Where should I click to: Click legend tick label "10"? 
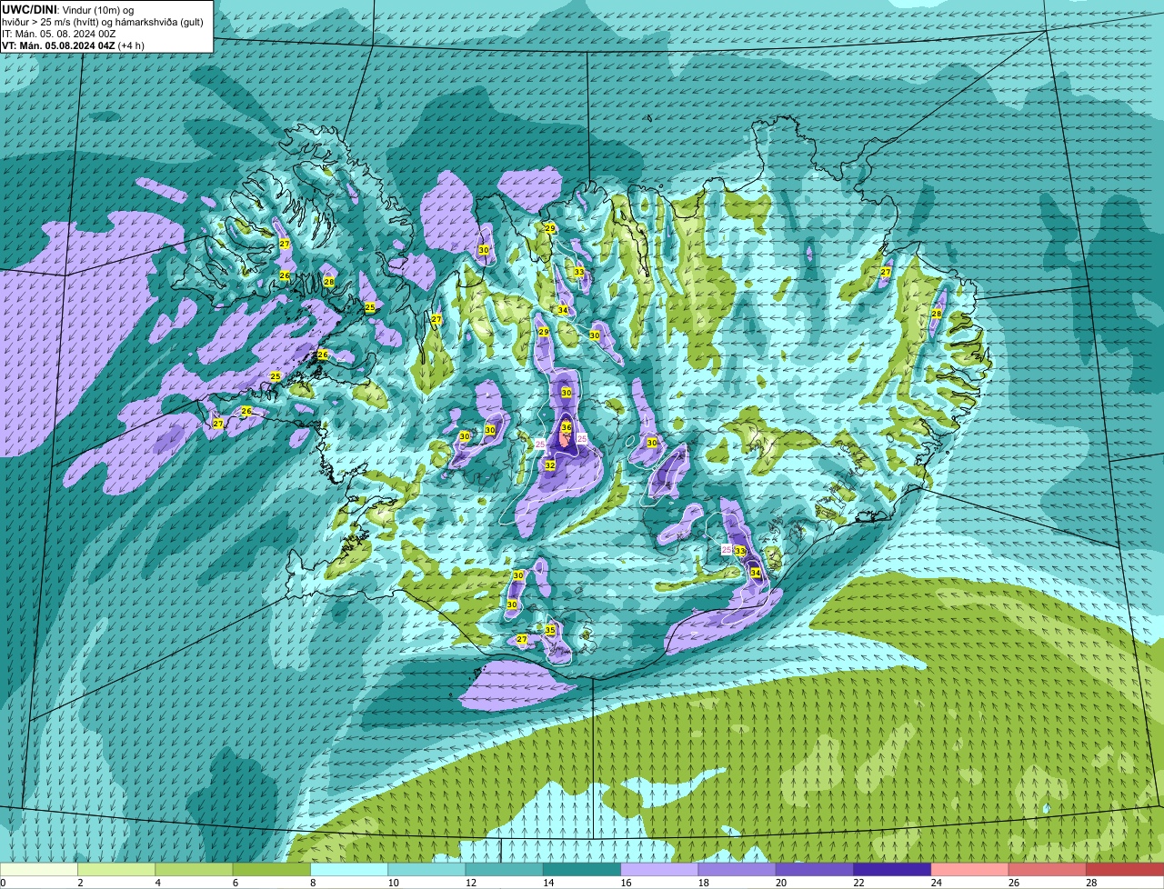393,883
